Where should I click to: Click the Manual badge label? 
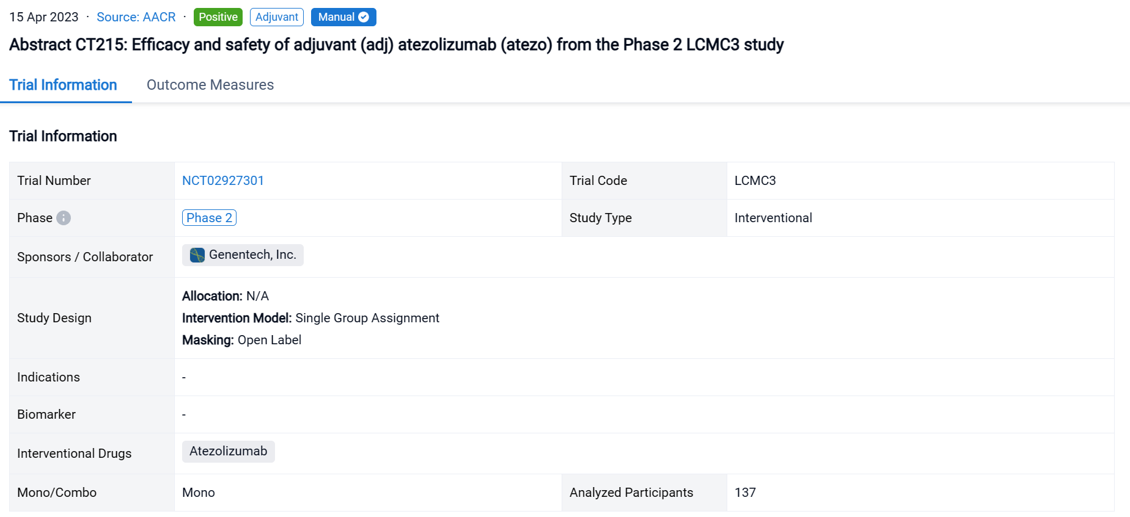tap(336, 17)
